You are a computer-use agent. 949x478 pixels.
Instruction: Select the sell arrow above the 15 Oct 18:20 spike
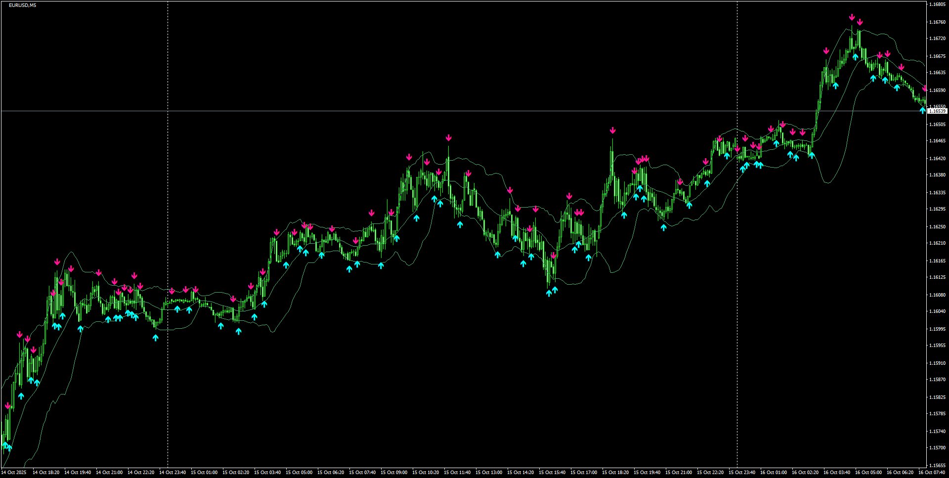[x=613, y=130]
